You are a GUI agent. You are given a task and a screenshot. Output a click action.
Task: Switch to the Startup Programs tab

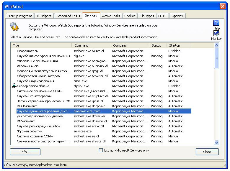coord(20,16)
